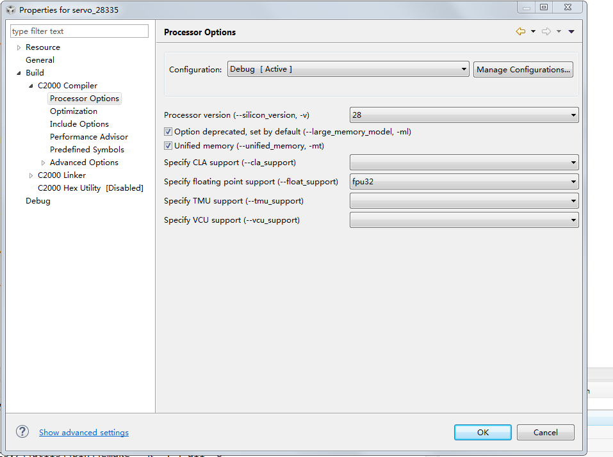Collapse the C2000 Compiler tree branch

pos(30,85)
